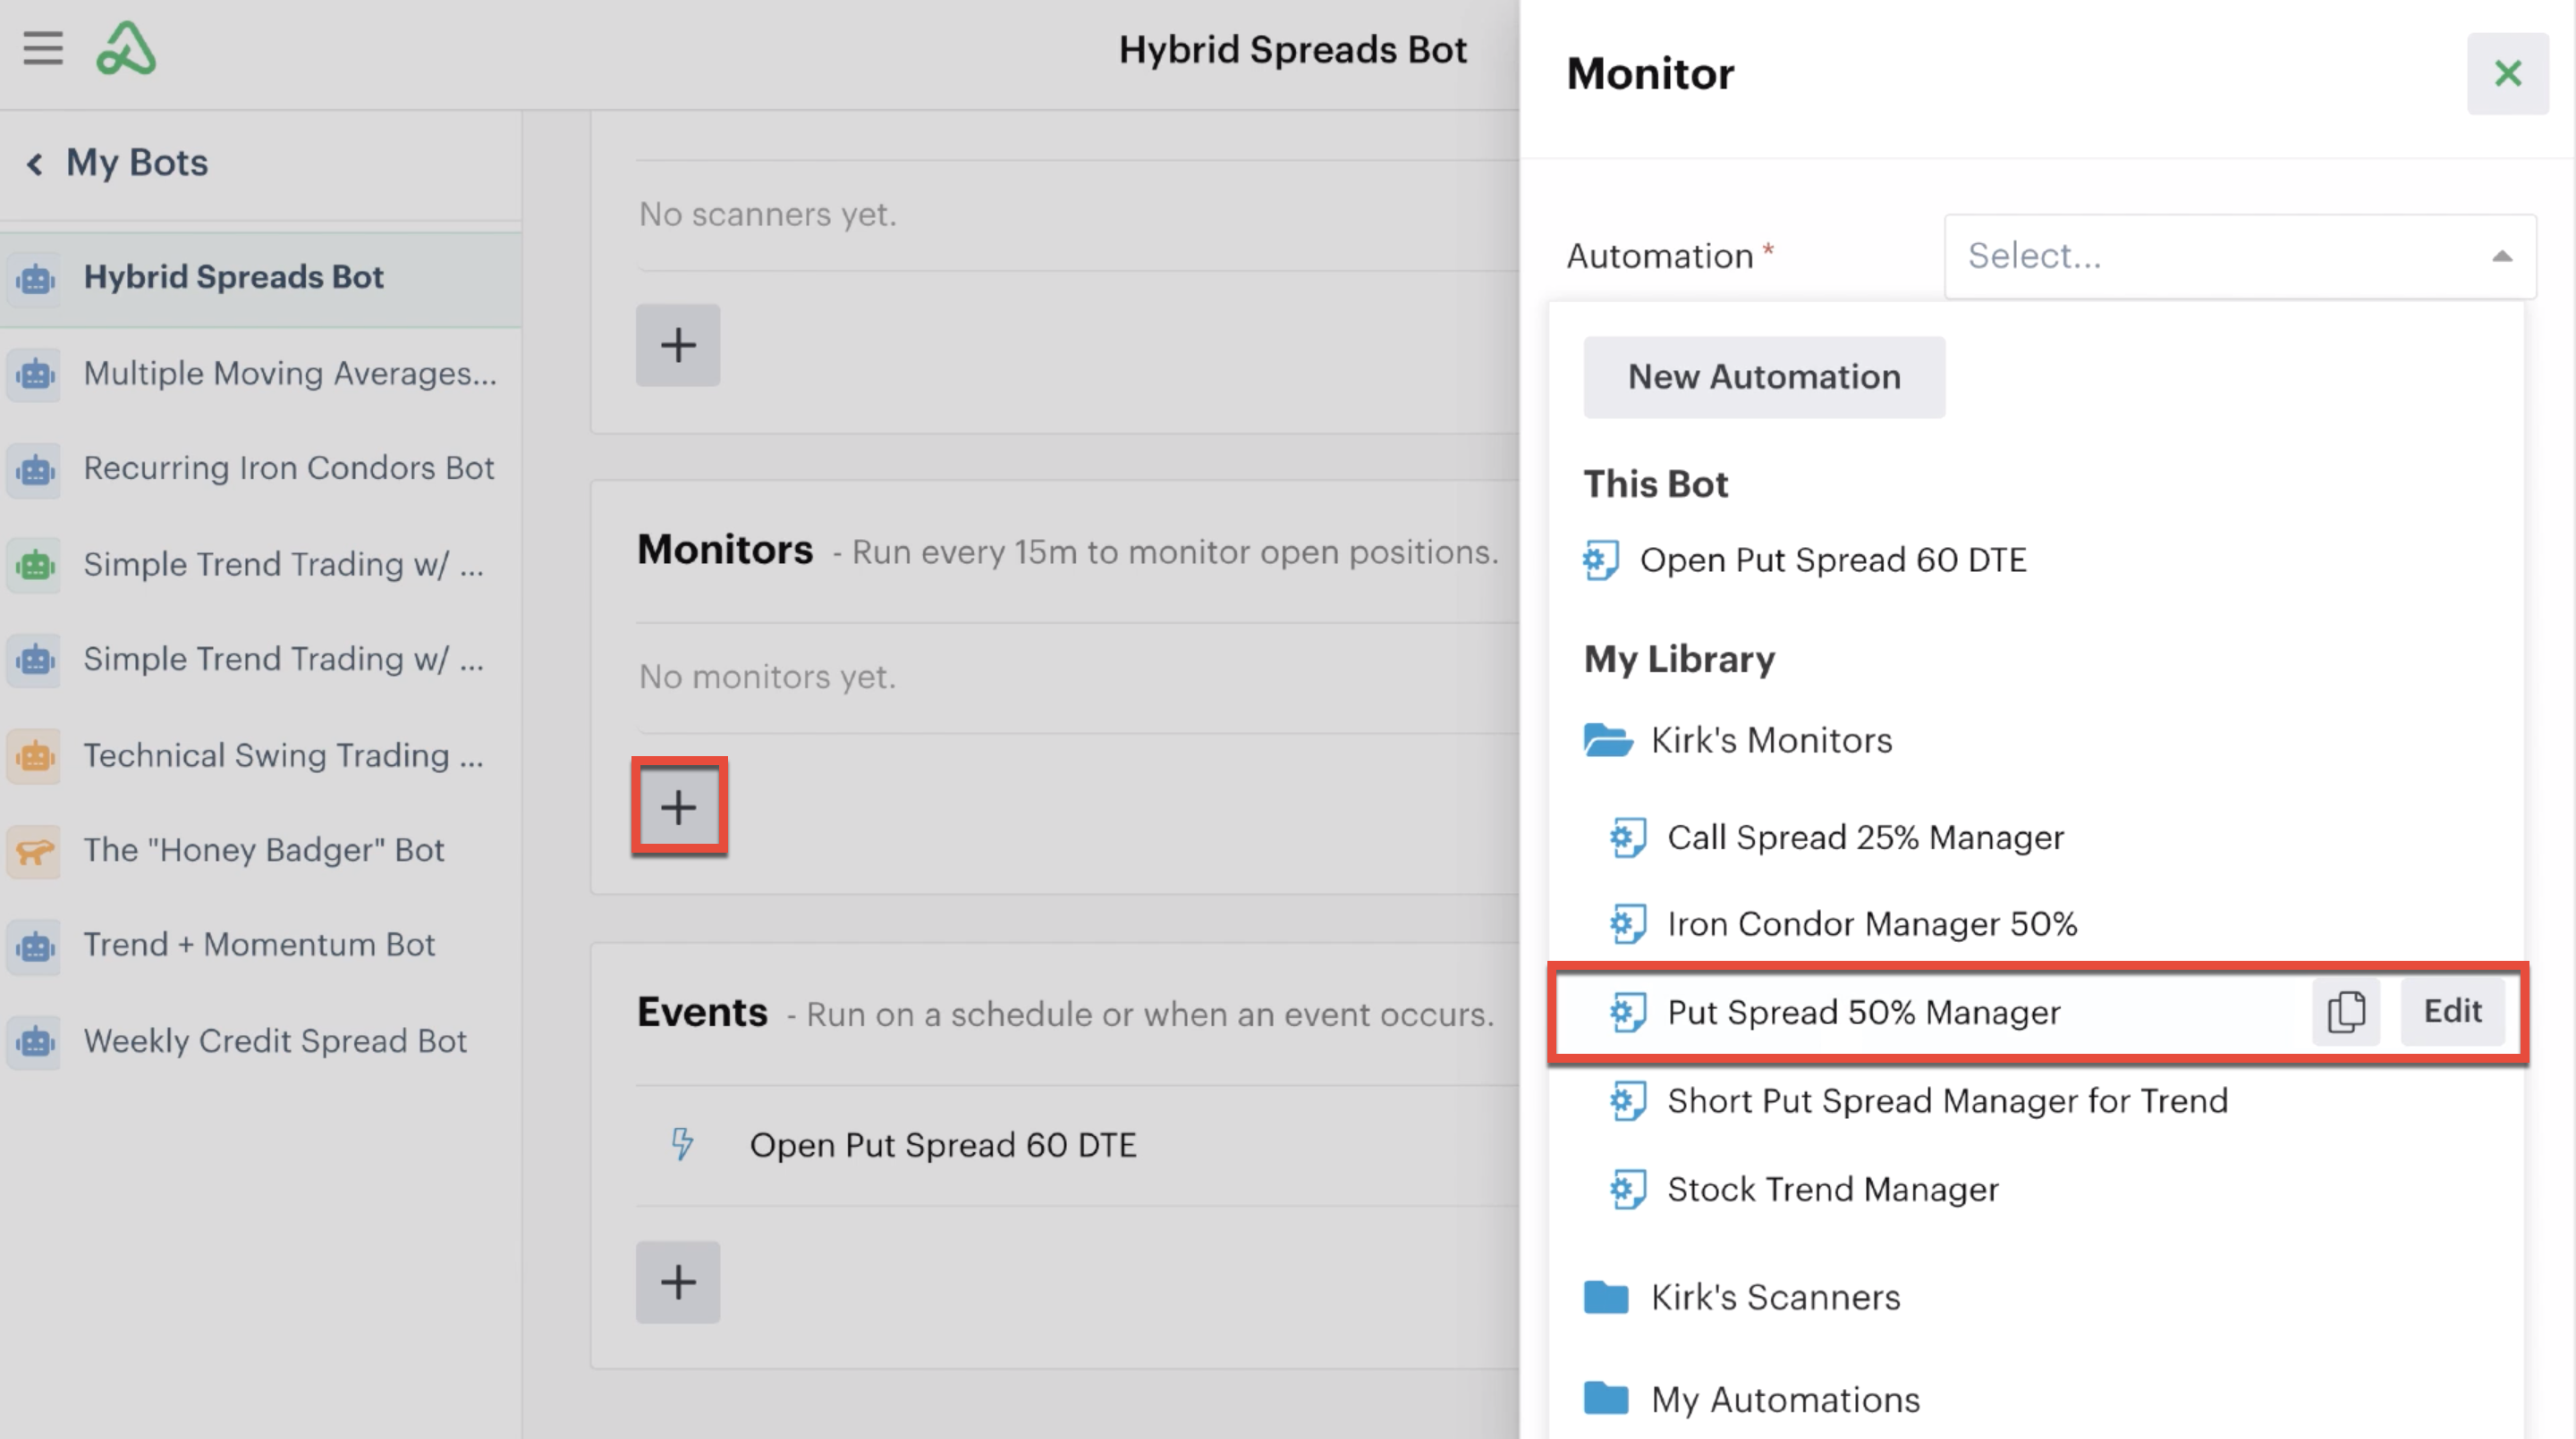This screenshot has width=2576, height=1439.
Task: Choose Open Put Spread 60 DTE under This Bot
Action: [1833, 560]
